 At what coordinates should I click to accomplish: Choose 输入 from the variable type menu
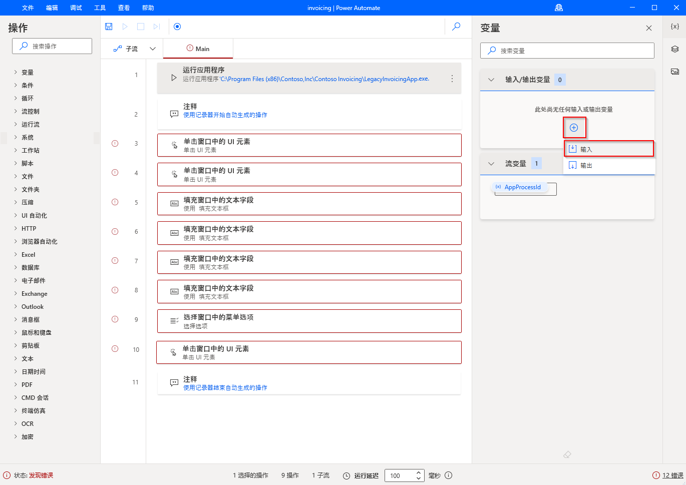609,149
